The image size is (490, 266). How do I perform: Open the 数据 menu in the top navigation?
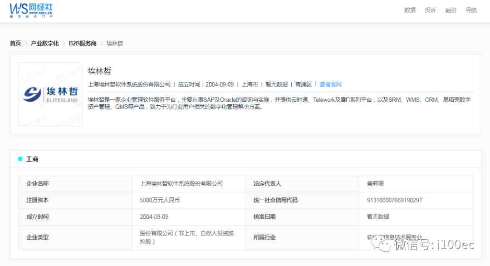410,10
